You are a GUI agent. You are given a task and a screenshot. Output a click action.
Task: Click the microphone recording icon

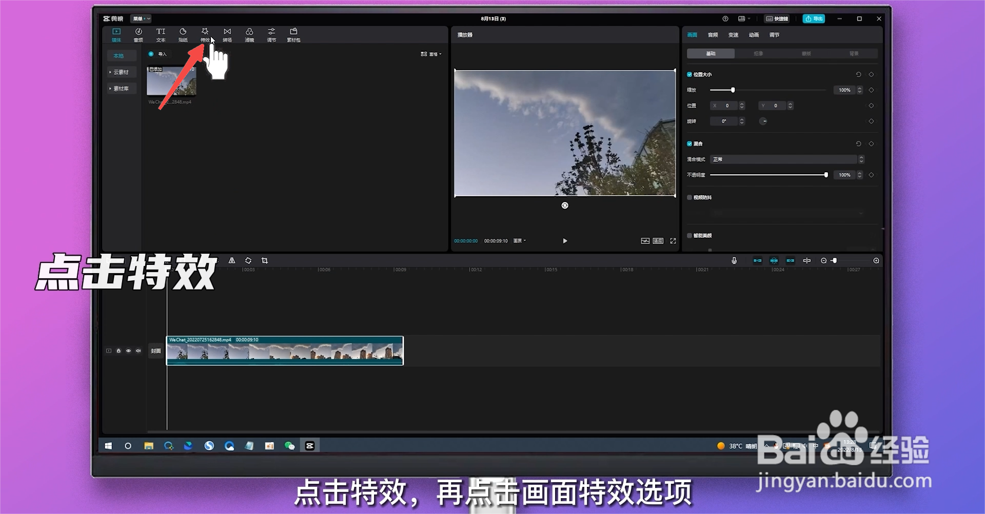tap(734, 260)
